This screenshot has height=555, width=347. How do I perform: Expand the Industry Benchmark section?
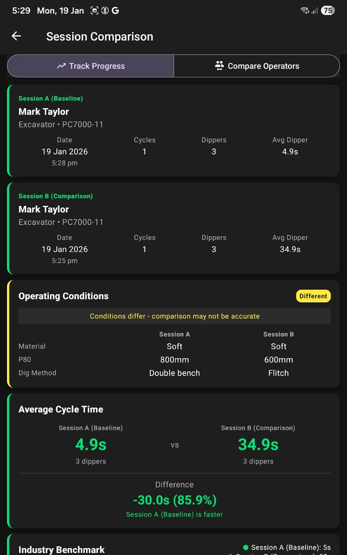click(61, 549)
